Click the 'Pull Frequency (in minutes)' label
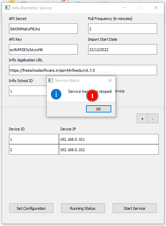This screenshot has height=226, width=166. [x=110, y=19]
